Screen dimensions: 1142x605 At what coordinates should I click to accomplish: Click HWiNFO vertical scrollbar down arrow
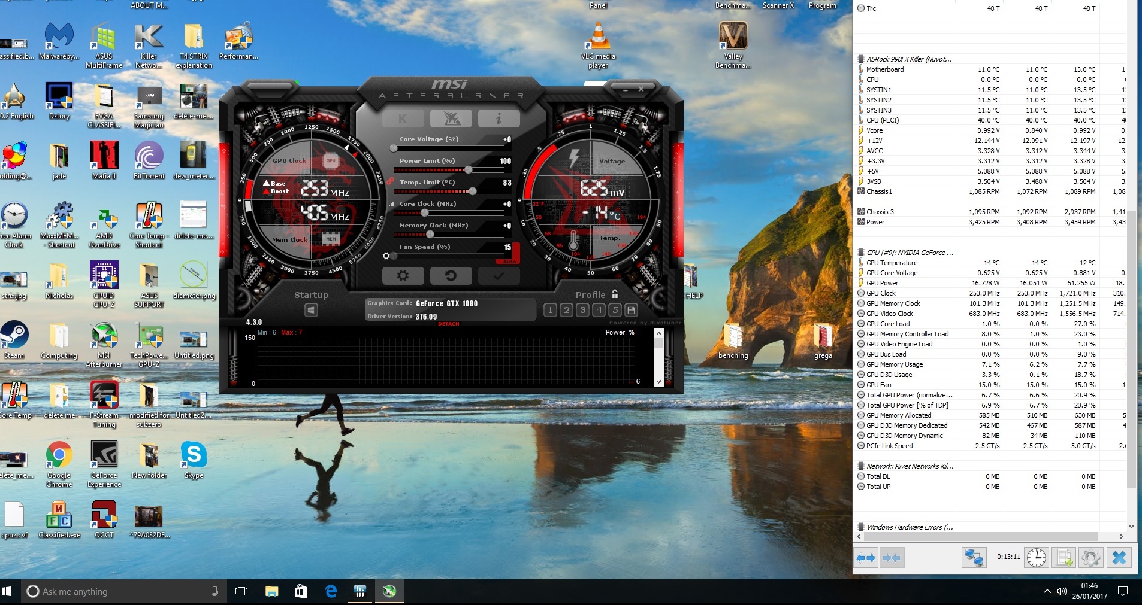pyautogui.click(x=1131, y=527)
